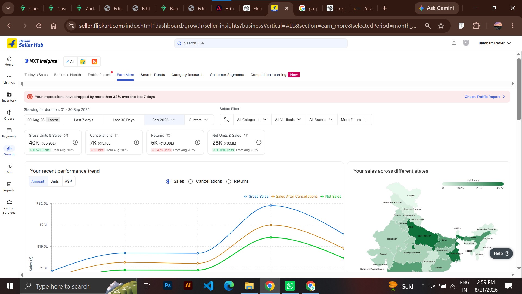Show info for Net Units & Sales
The height and width of the screenshot is (294, 522).
259,142
